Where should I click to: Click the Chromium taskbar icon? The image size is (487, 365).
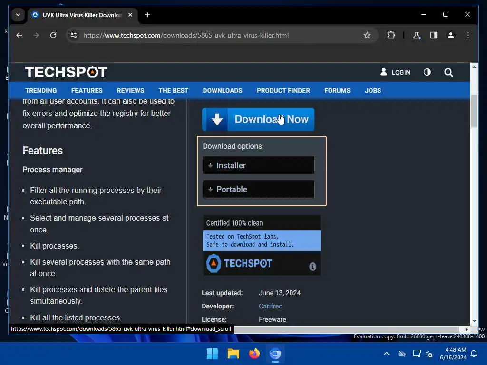click(275, 354)
